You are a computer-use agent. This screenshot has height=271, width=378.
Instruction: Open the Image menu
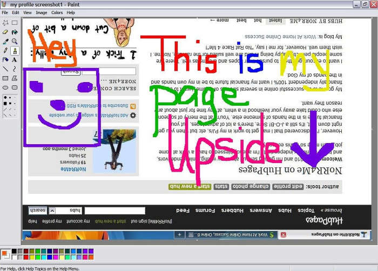pyautogui.click(x=42, y=12)
